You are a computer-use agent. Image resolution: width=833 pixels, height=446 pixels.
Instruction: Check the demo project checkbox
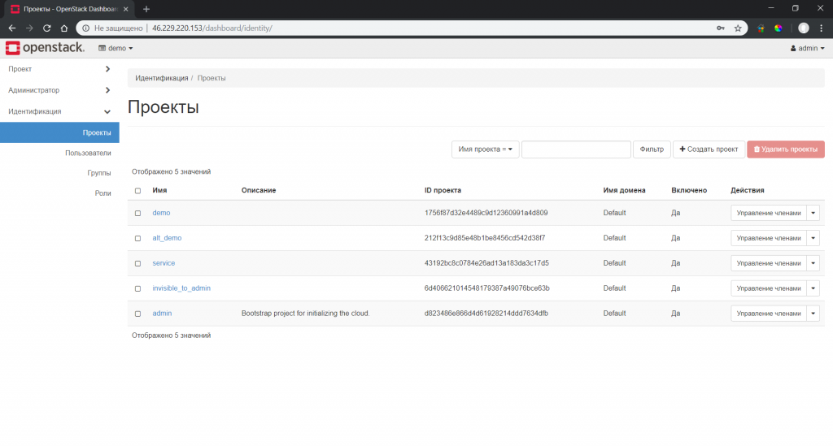point(137,213)
